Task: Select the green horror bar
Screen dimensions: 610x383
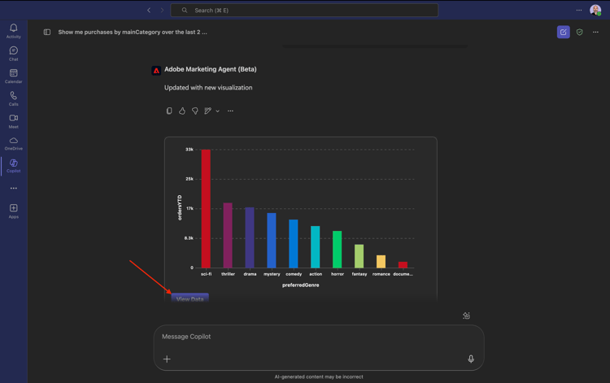Action: click(x=337, y=250)
